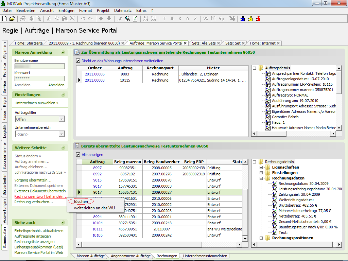Open the Extras menu
The height and width of the screenshot is (261, 348).
(141, 11)
